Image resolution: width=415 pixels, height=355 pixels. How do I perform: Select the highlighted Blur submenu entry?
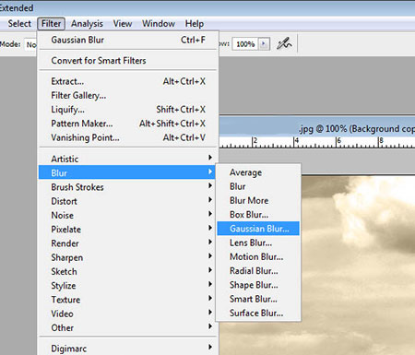click(x=127, y=172)
